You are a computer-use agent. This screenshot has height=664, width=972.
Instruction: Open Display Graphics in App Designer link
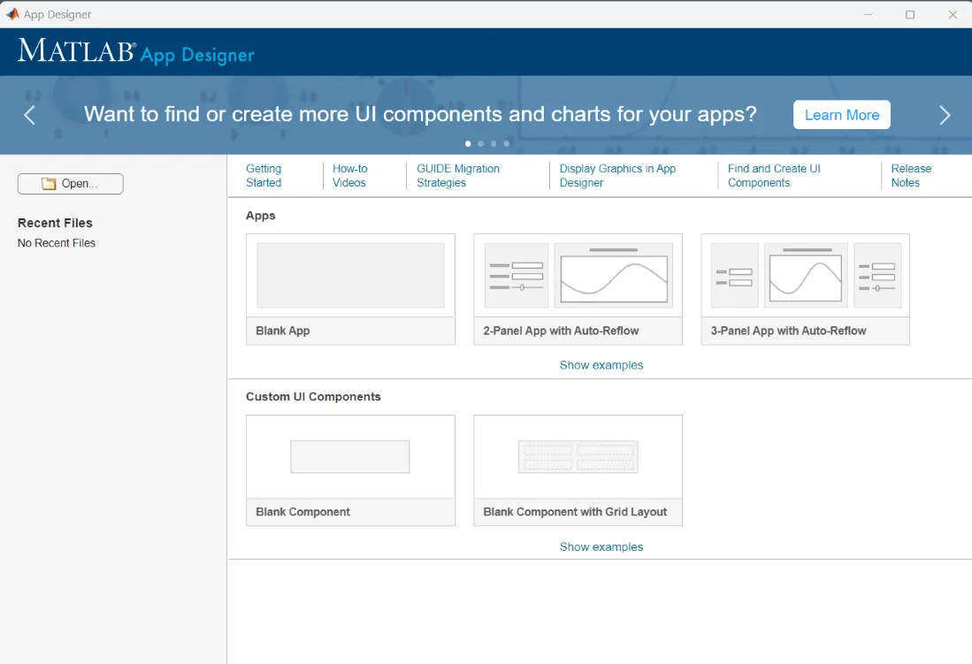pos(617,175)
